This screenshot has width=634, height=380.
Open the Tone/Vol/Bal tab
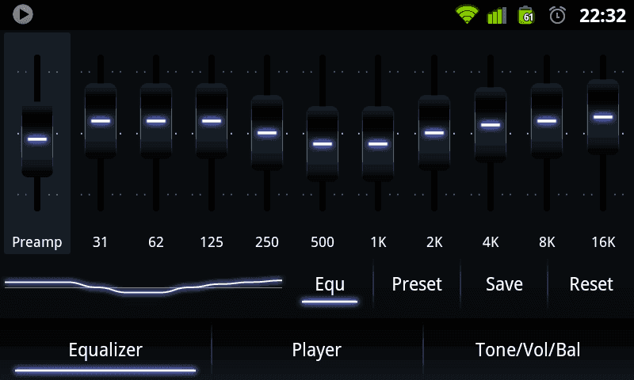[528, 350]
